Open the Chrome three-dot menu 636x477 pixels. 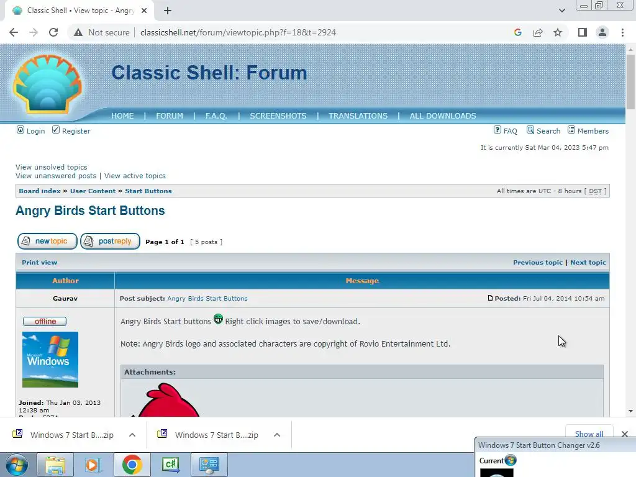point(622,32)
